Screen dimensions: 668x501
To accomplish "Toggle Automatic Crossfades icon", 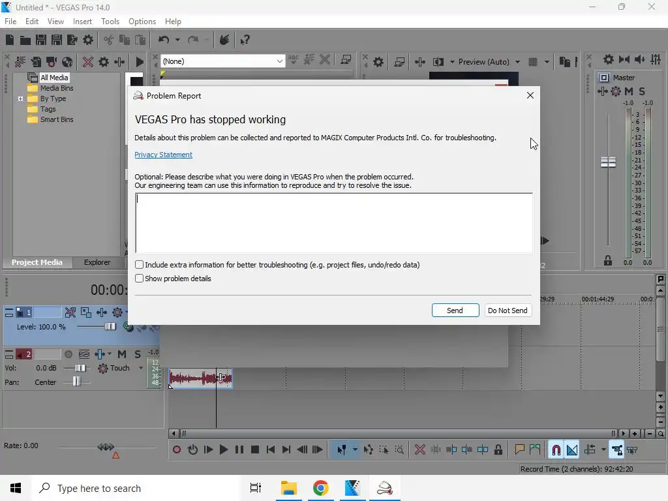I will point(572,449).
